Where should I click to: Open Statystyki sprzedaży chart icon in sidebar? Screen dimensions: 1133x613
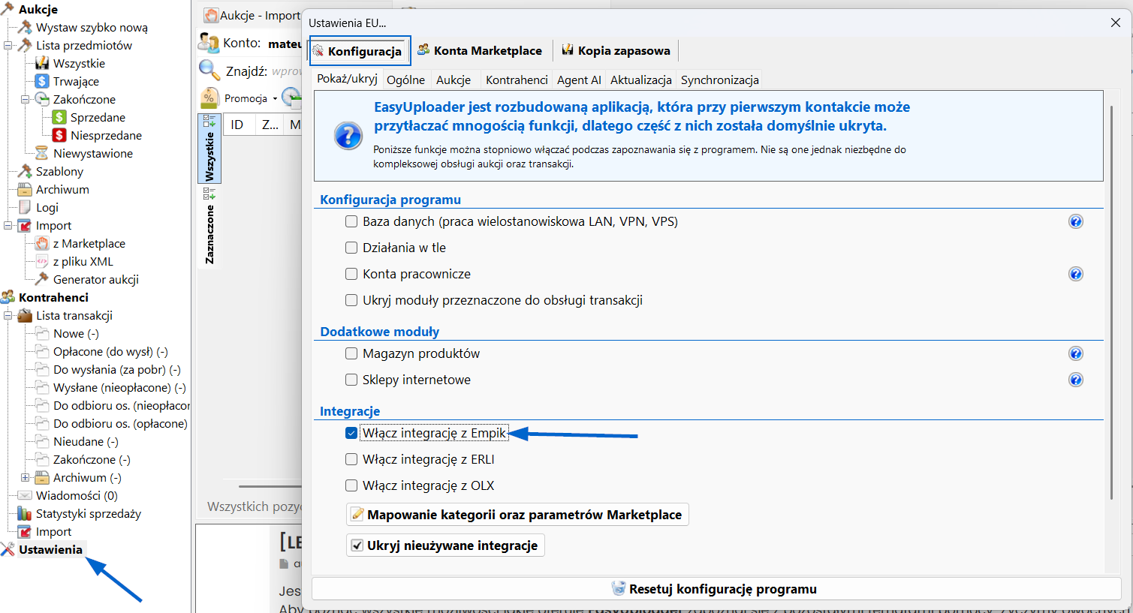click(x=24, y=514)
